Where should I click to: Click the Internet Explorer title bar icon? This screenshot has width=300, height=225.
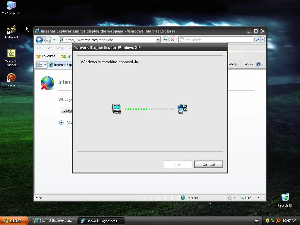click(x=37, y=31)
